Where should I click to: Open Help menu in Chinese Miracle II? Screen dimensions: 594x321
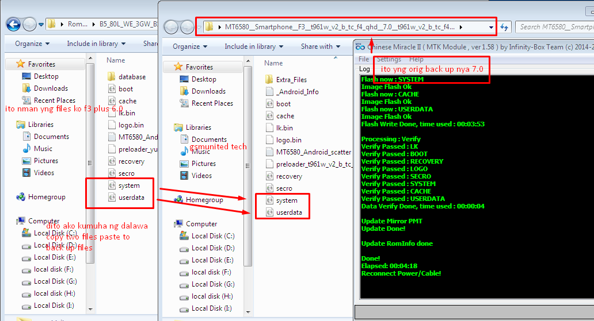pyautogui.click(x=416, y=59)
